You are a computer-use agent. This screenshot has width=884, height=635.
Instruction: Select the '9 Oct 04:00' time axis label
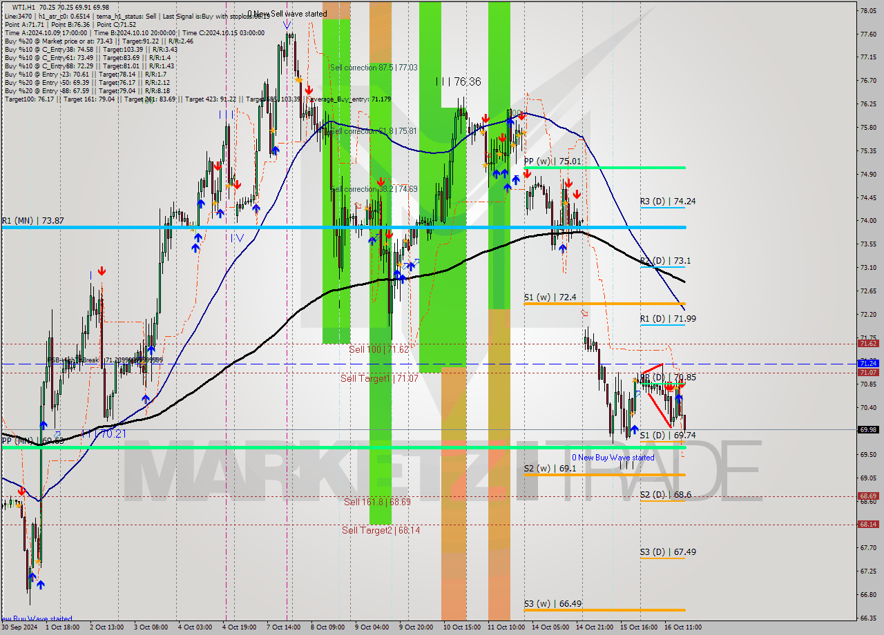tap(372, 627)
